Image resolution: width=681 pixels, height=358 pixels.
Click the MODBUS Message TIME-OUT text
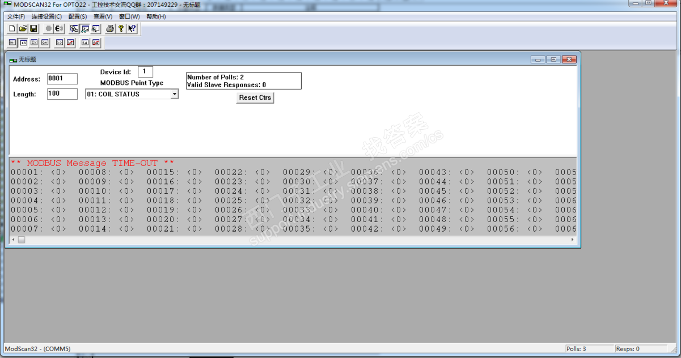tap(92, 163)
